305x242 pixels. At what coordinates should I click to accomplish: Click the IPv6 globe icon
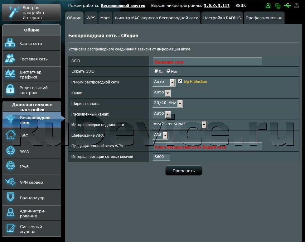point(11,166)
